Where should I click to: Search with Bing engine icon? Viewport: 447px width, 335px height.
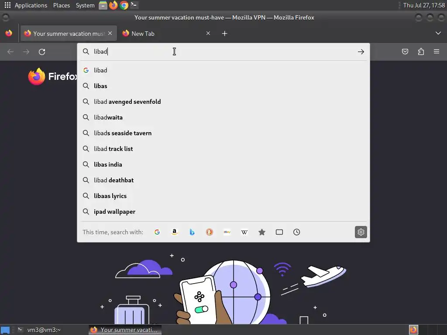click(x=192, y=232)
